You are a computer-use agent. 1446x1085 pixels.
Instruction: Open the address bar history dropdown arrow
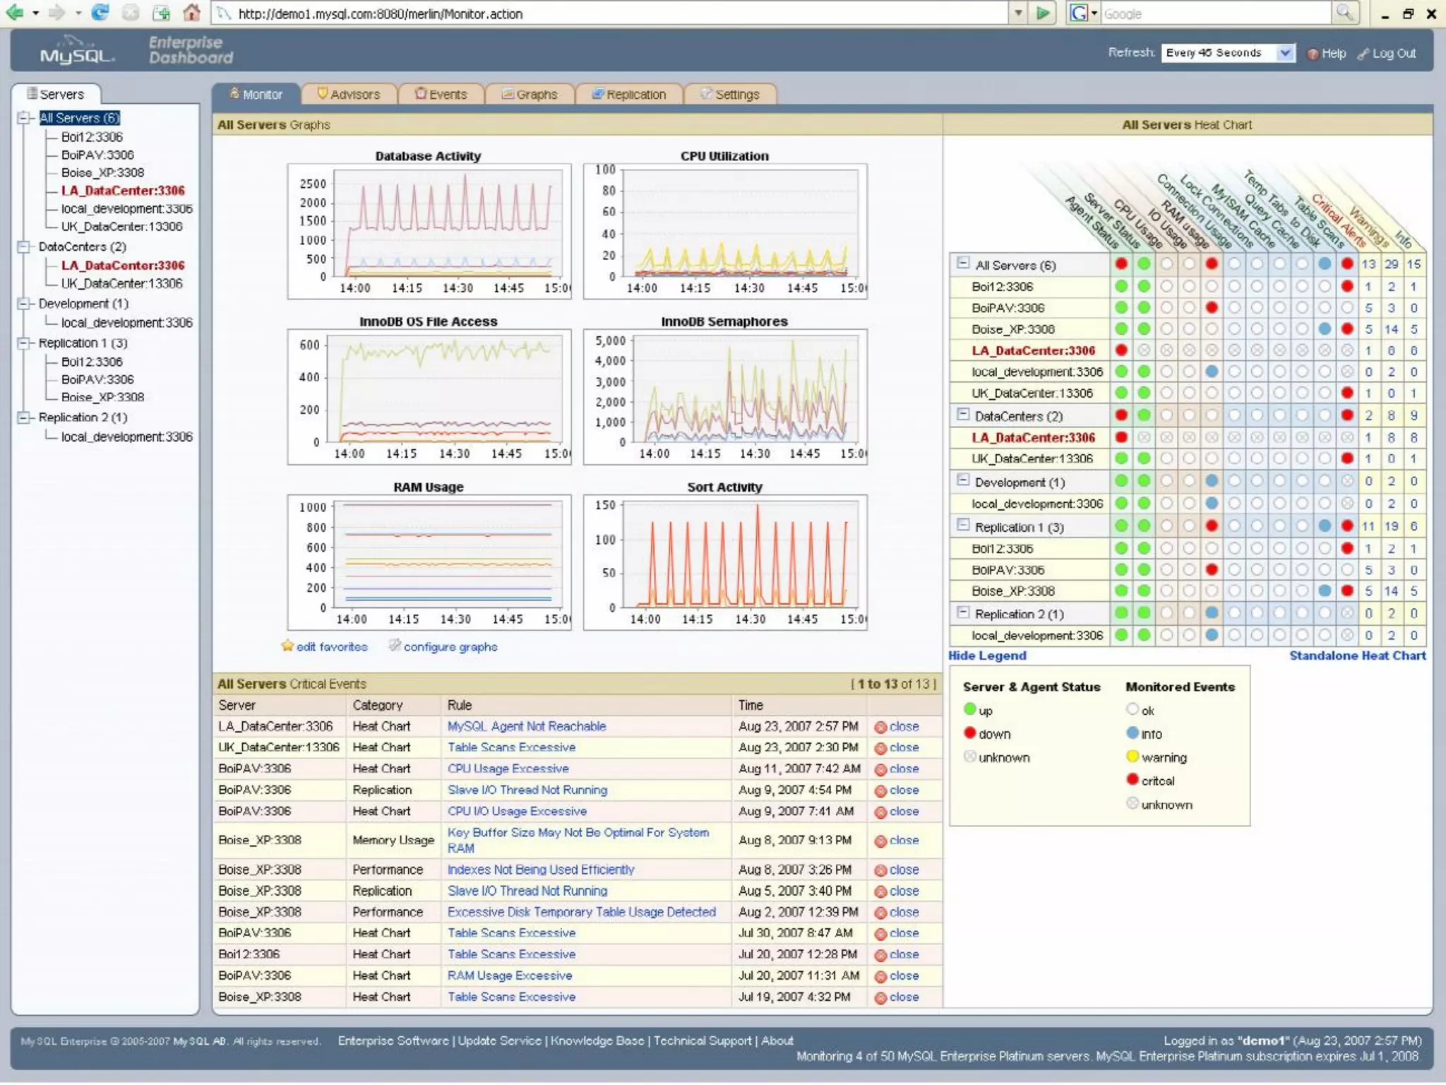pos(1018,13)
